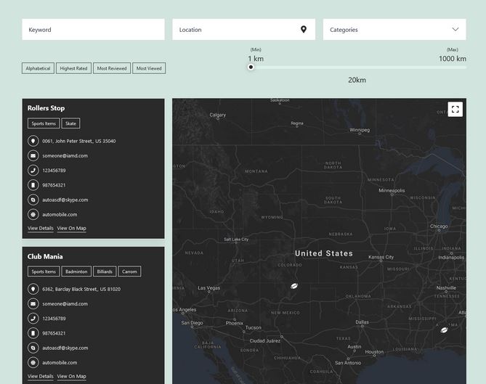Select the Badminton tag on Club Mania

click(x=76, y=271)
